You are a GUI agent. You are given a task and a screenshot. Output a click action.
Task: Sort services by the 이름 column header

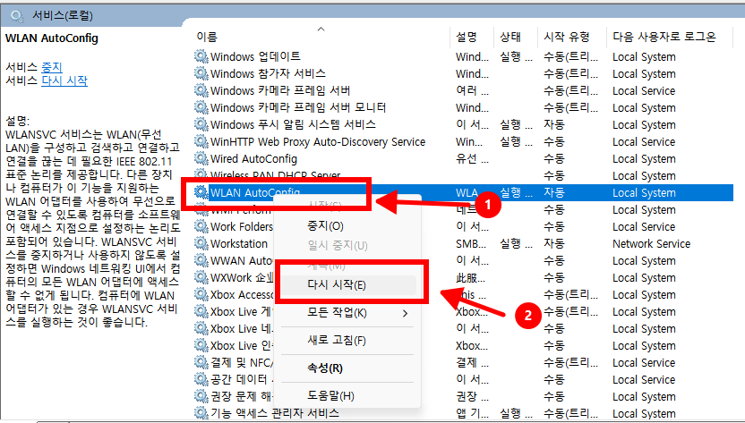[207, 37]
